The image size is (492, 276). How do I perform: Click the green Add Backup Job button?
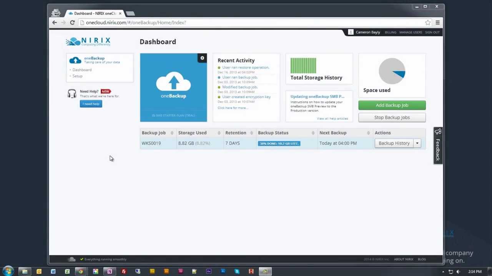(392, 105)
